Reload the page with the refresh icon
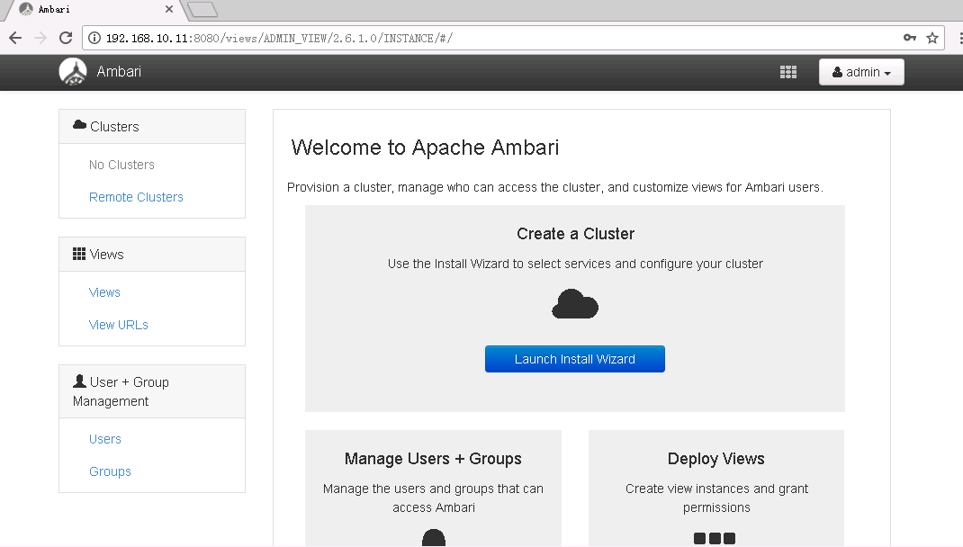Viewport: 963px width, 547px height. 66,38
